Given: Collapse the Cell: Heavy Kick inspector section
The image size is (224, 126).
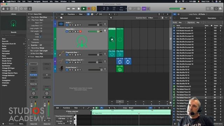Looking at the screenshot, I should 29,14.
